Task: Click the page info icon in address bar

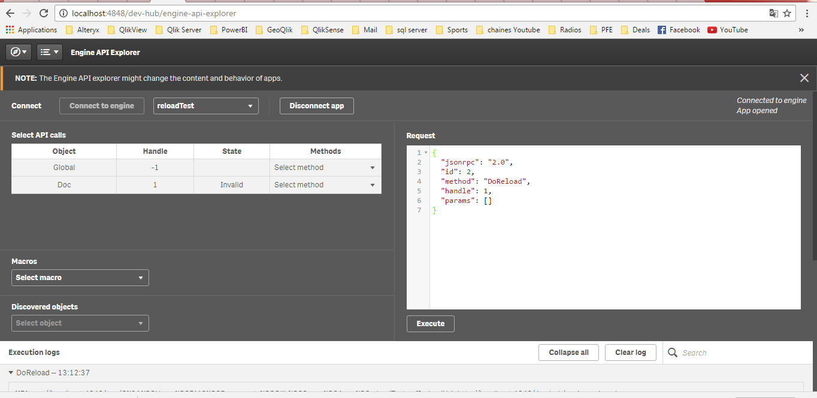Action: (63, 13)
